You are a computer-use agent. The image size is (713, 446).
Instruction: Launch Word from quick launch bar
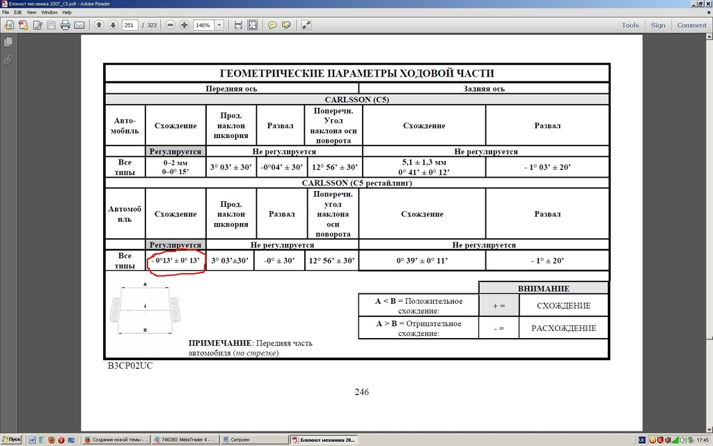point(32,440)
